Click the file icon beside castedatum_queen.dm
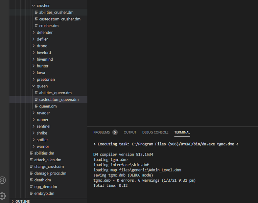Screen dimensions: 258x203 (x=36, y=99)
